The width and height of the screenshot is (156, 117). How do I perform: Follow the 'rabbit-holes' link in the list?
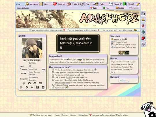point(77,80)
